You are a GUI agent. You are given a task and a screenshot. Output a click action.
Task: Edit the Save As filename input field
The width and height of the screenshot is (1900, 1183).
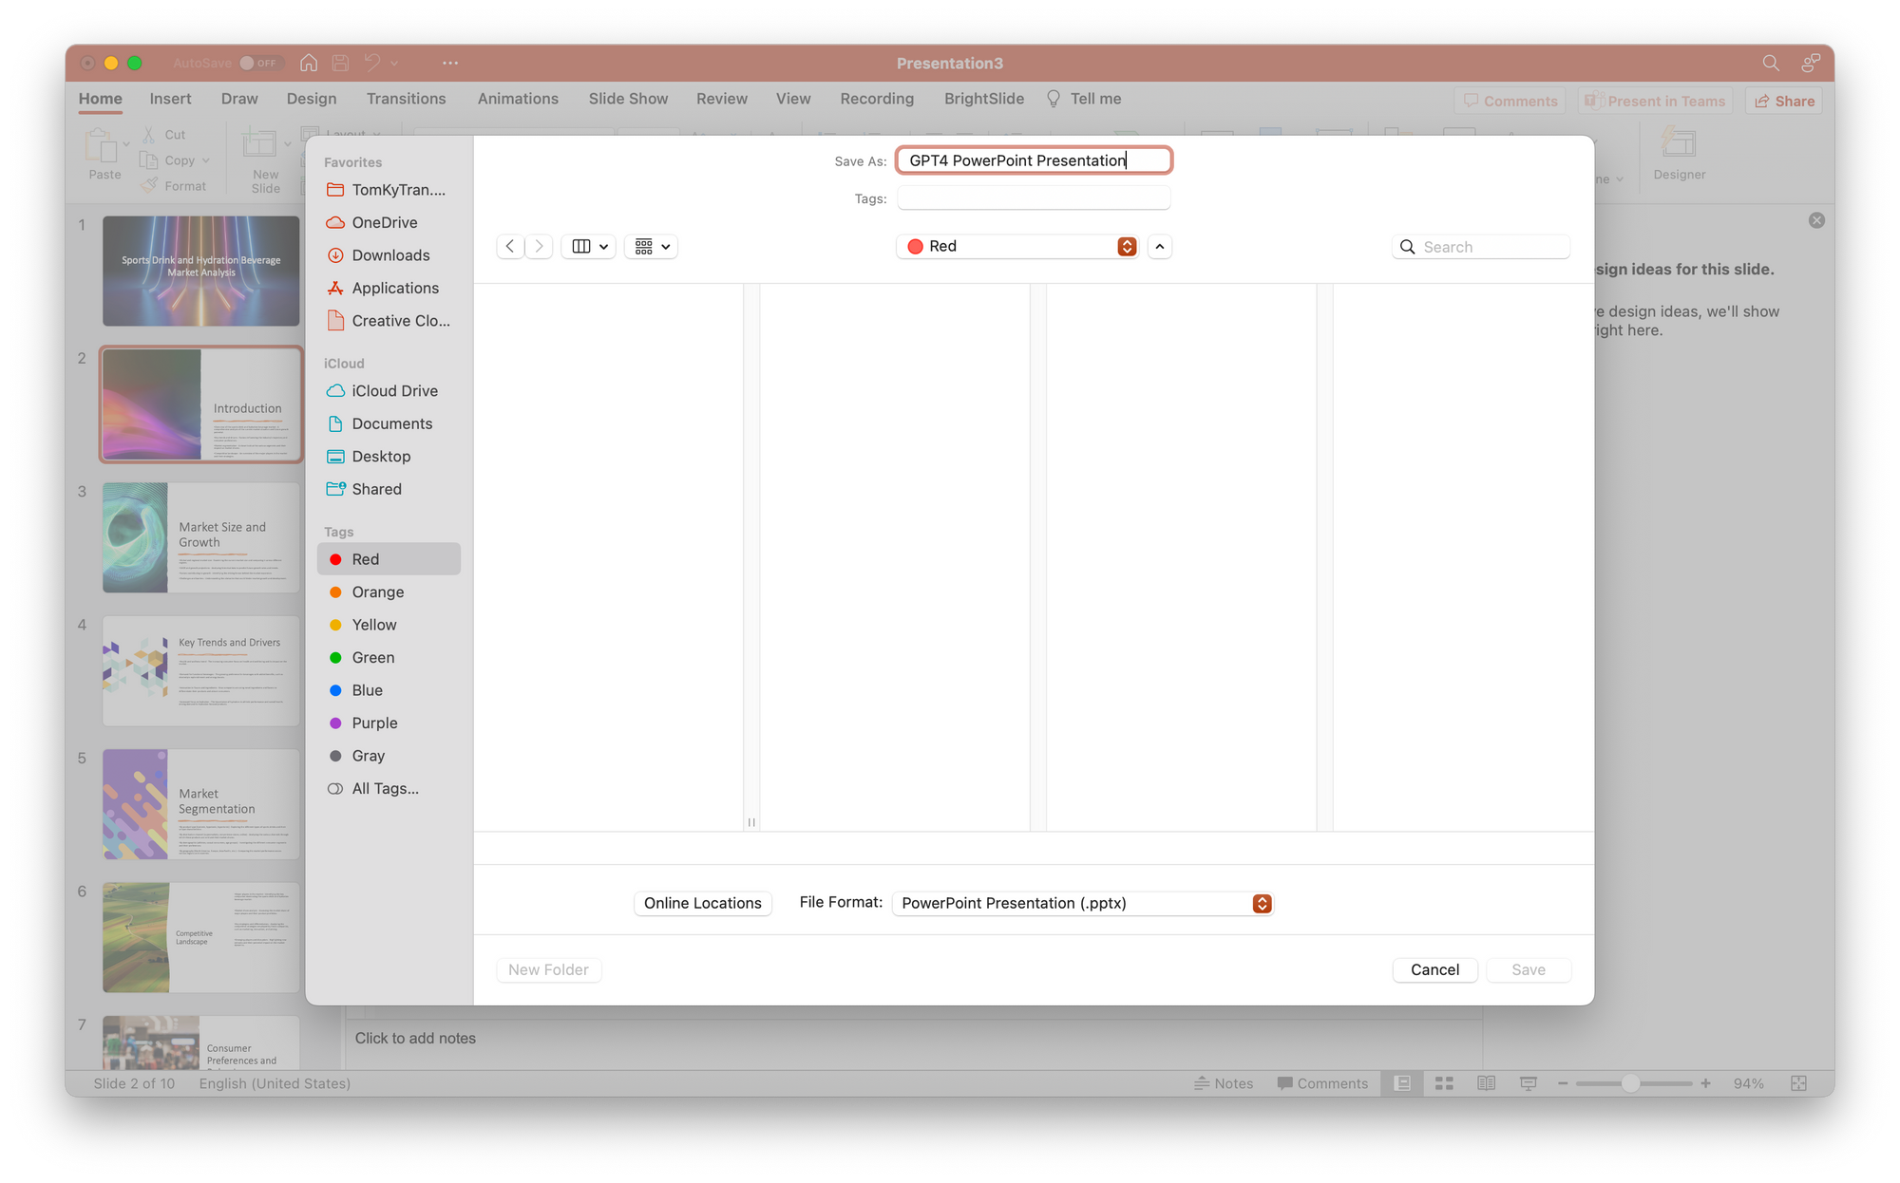[x=1035, y=160]
